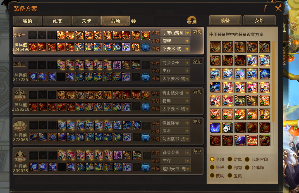Image resolution: width=299 pixels, height=193 pixels.
Task: Switch to the 竞技 tab
Action: pyautogui.click(x=57, y=21)
